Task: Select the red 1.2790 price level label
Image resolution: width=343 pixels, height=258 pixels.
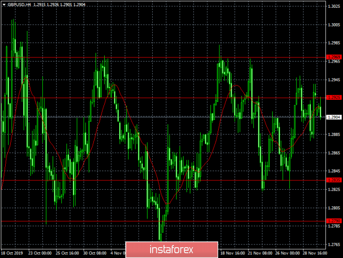Action: click(x=333, y=221)
